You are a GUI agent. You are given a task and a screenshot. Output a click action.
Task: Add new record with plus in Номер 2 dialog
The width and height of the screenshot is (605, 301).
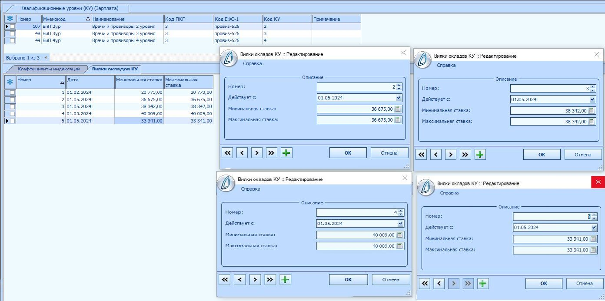tap(286, 152)
